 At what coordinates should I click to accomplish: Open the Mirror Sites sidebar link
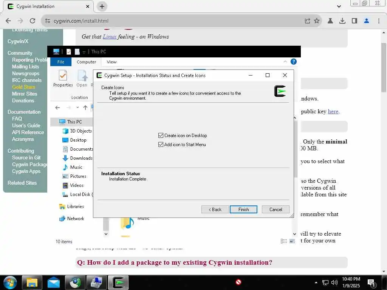pyautogui.click(x=25, y=94)
